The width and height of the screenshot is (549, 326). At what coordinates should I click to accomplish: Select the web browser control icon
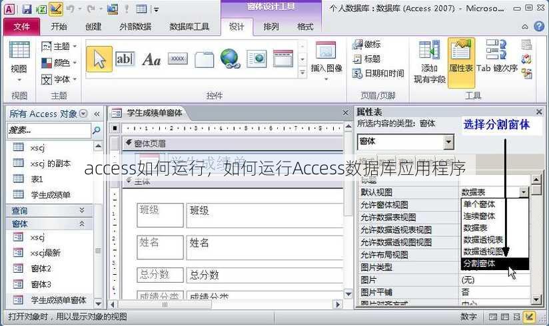coord(257,59)
